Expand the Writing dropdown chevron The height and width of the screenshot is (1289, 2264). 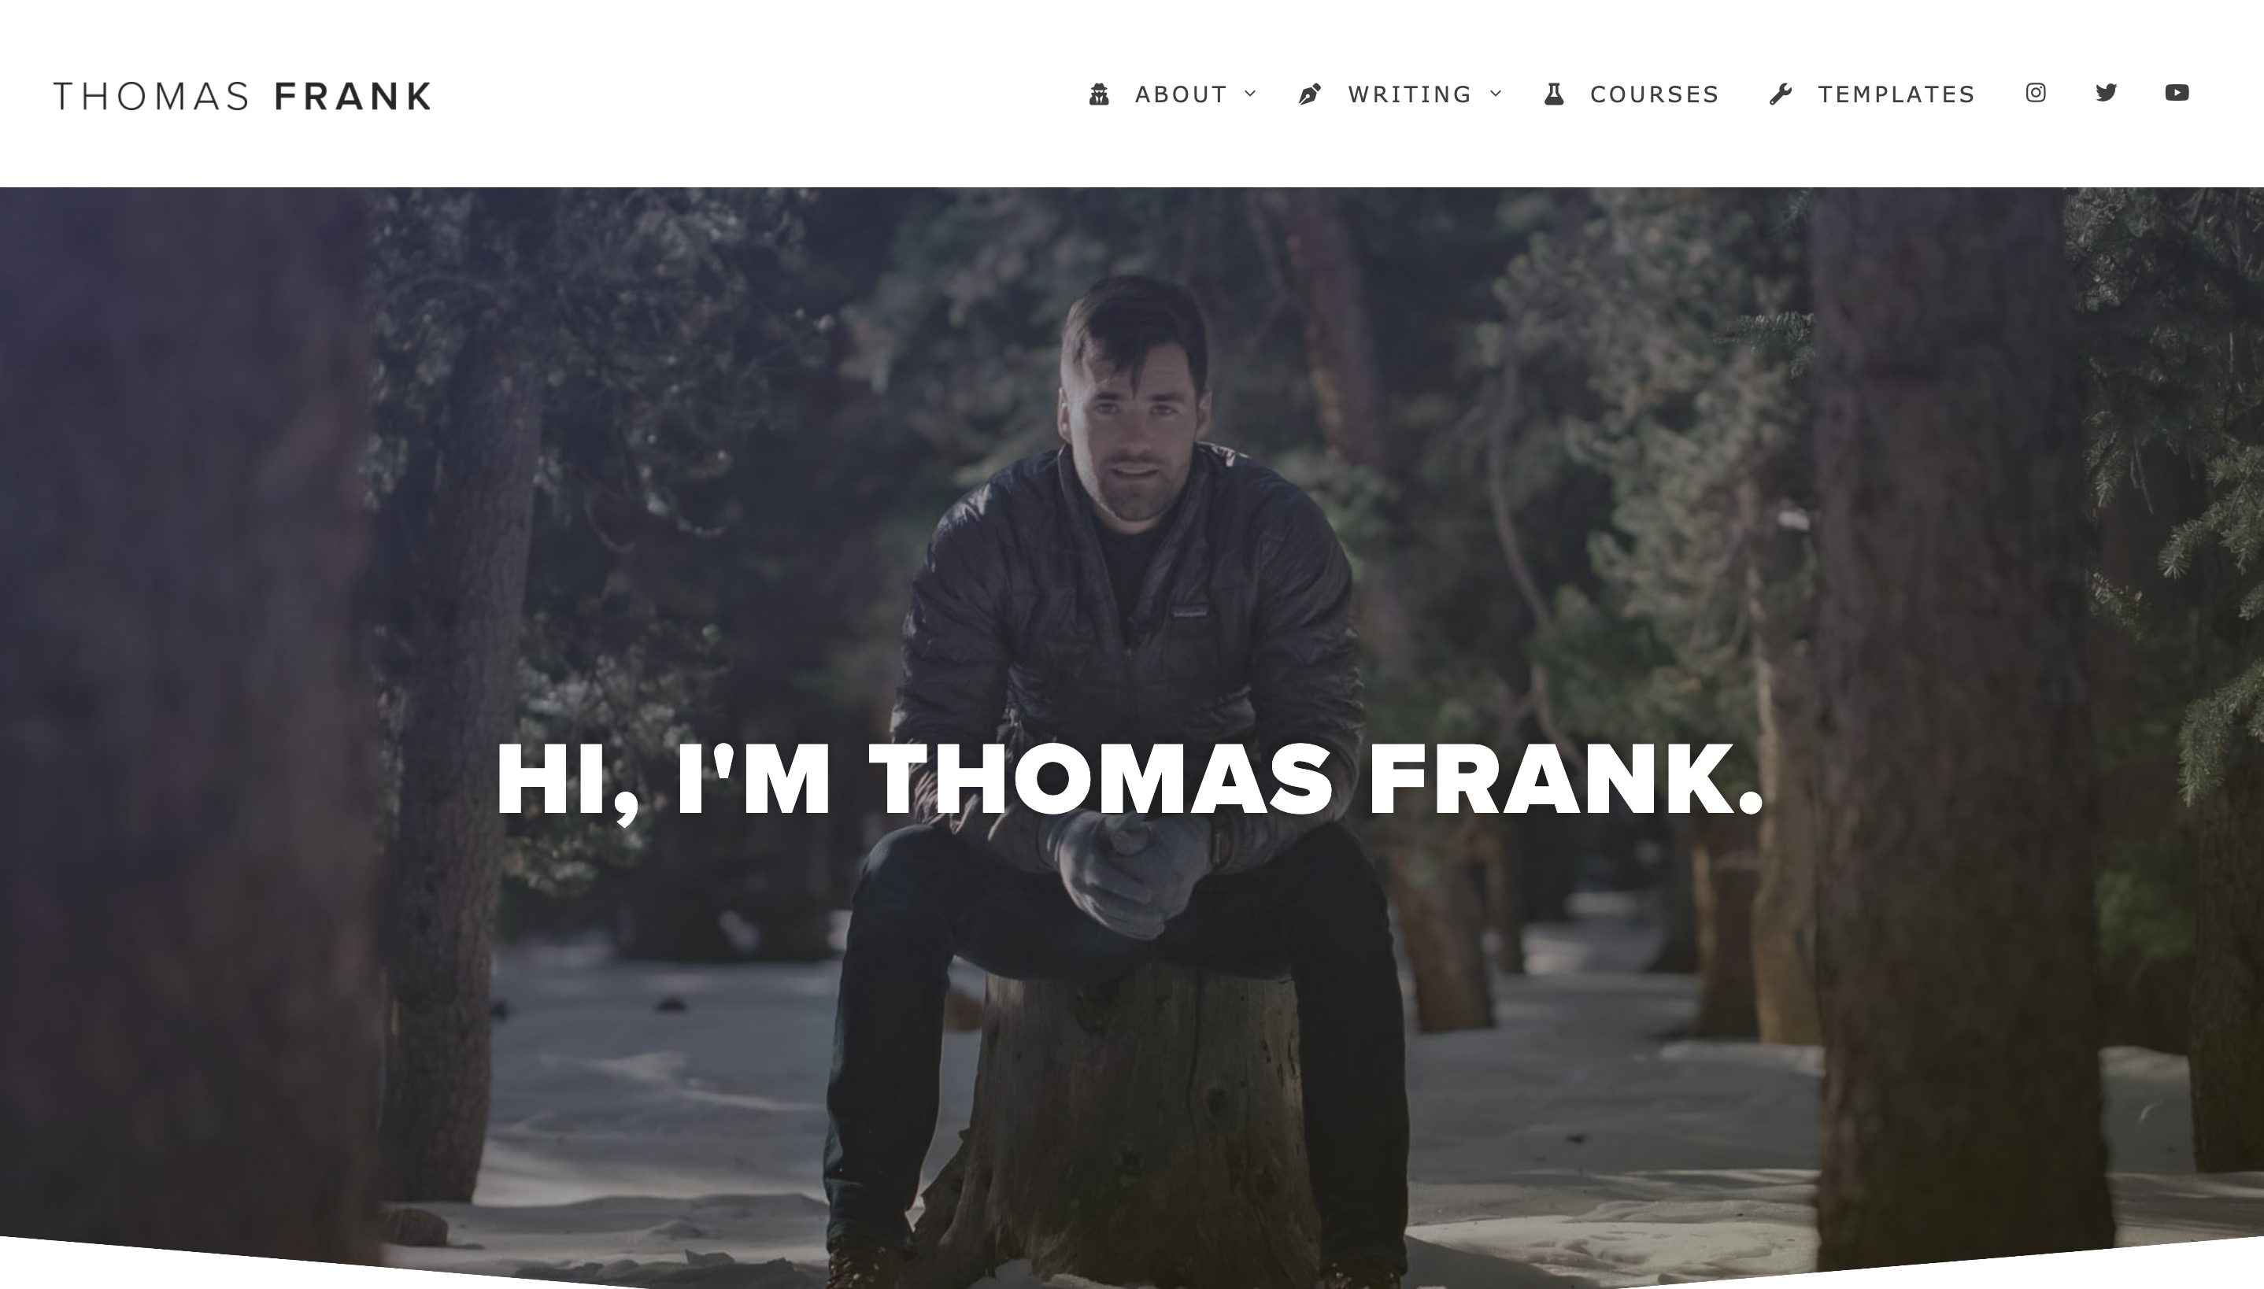[1496, 94]
